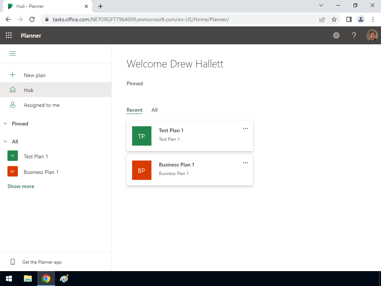This screenshot has height=286, width=381.
Task: Open the Chrome profile icon
Action: pyautogui.click(x=361, y=19)
